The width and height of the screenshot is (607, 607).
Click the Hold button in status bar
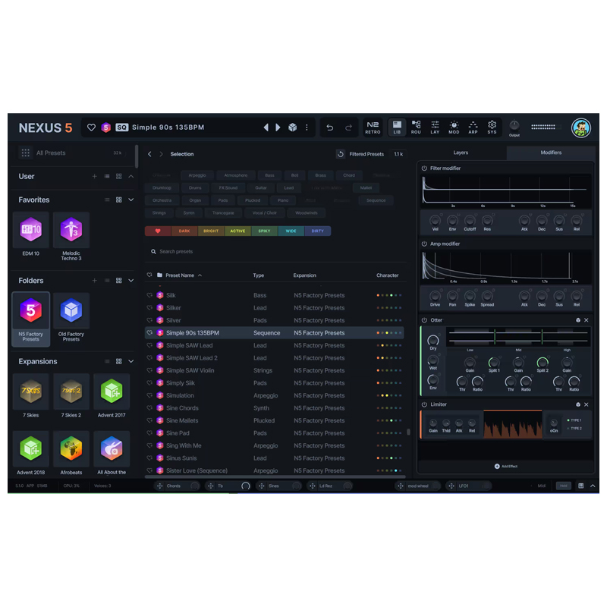click(563, 486)
